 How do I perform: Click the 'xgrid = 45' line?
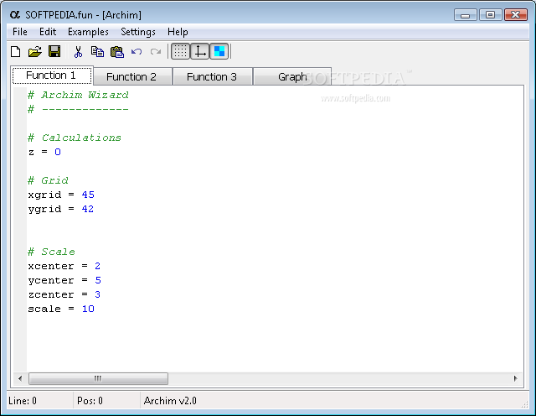tap(61, 195)
